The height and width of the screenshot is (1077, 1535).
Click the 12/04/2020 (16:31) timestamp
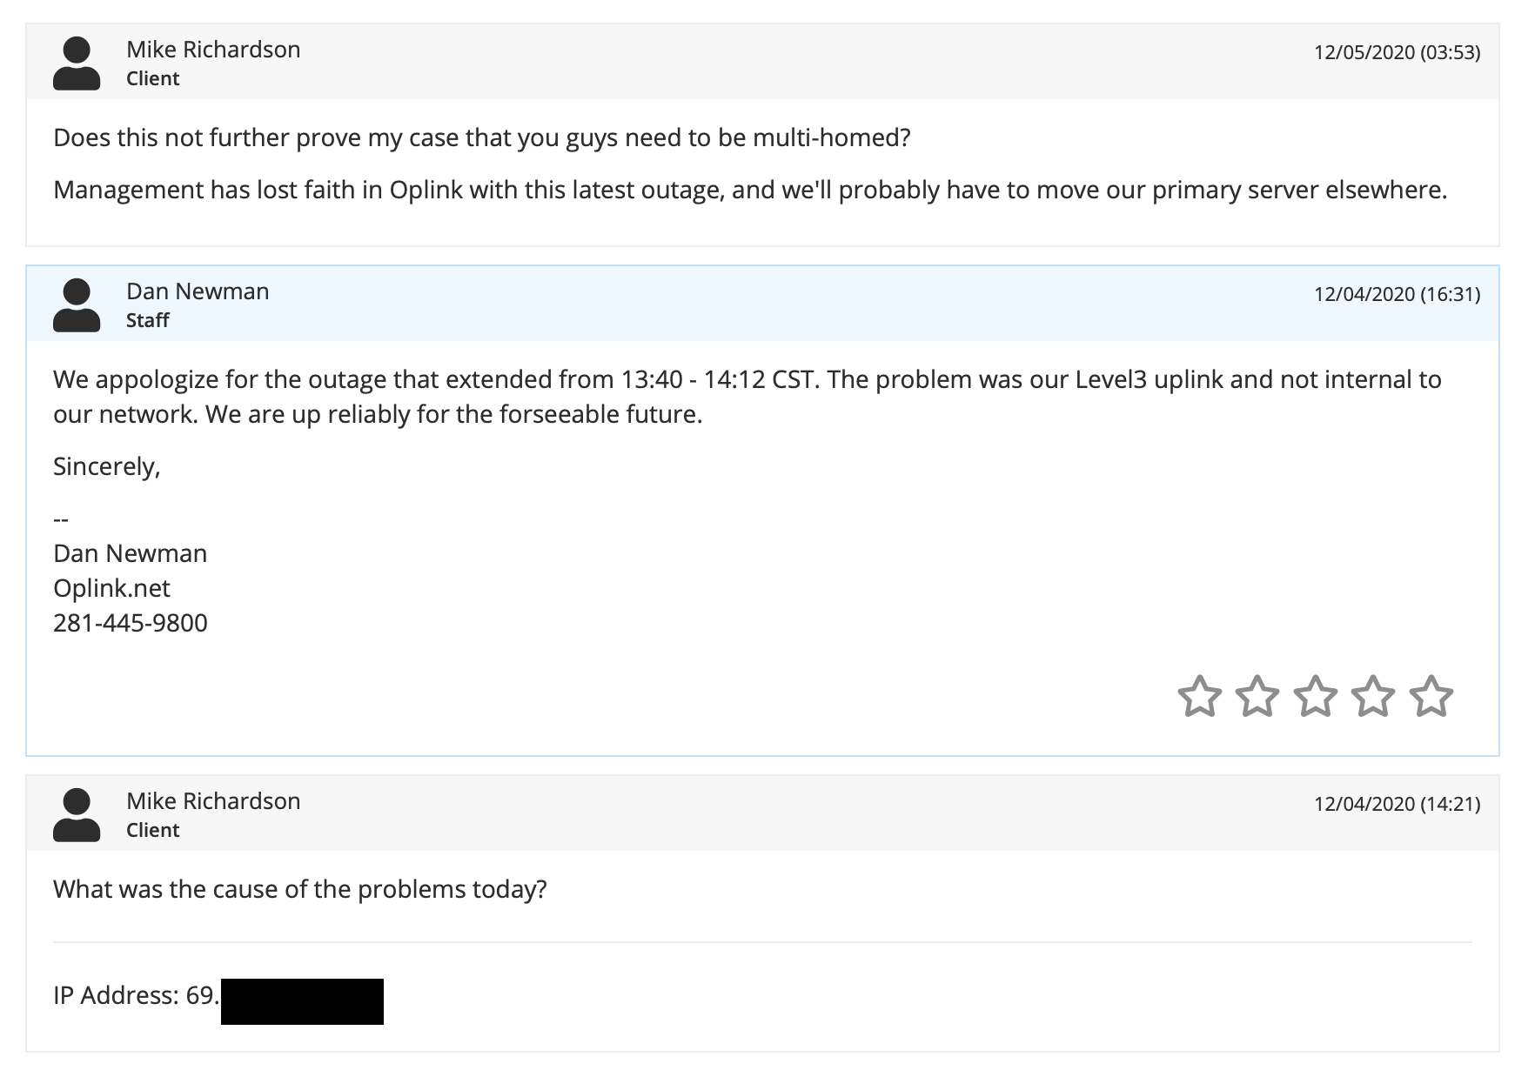click(1397, 294)
